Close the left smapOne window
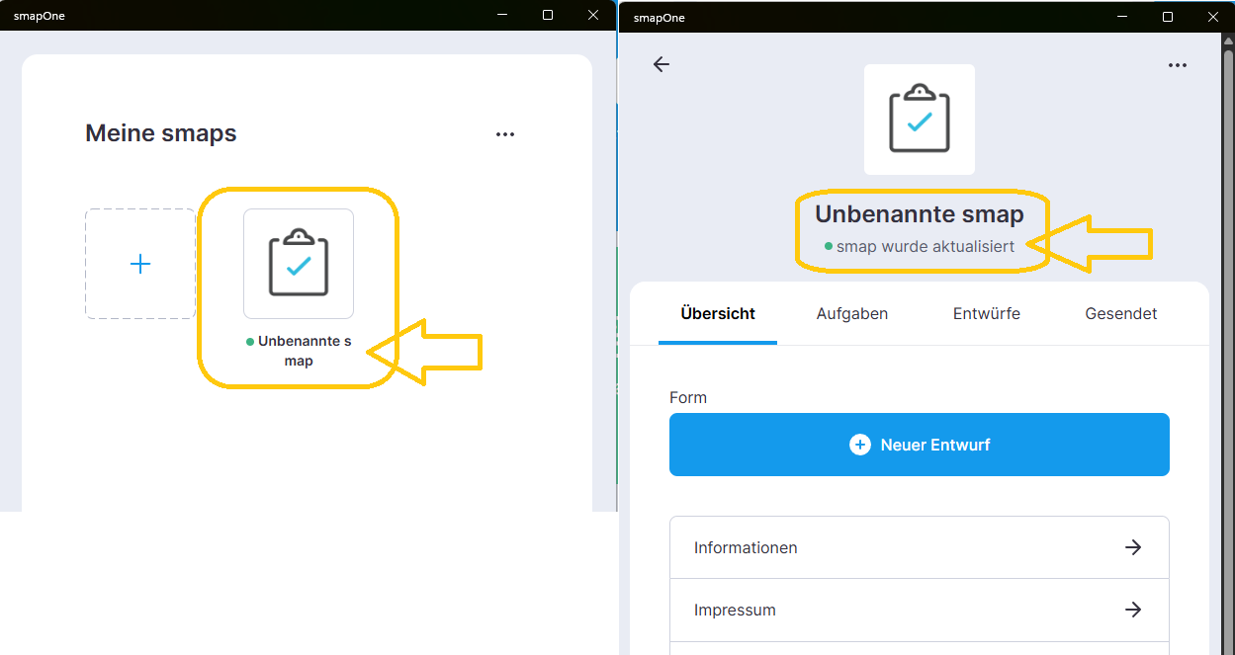Viewport: 1235px width, 655px height. click(x=593, y=15)
